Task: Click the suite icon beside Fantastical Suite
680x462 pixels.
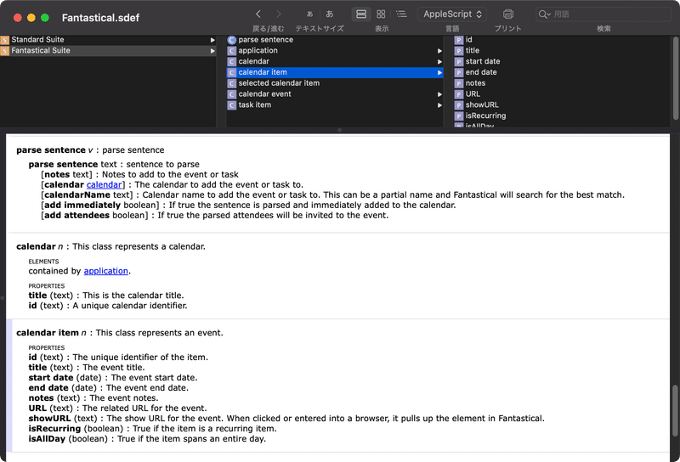Action: (x=5, y=51)
